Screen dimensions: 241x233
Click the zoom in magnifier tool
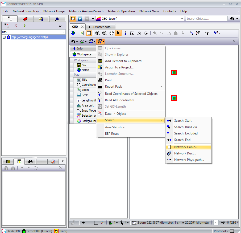tap(97, 33)
